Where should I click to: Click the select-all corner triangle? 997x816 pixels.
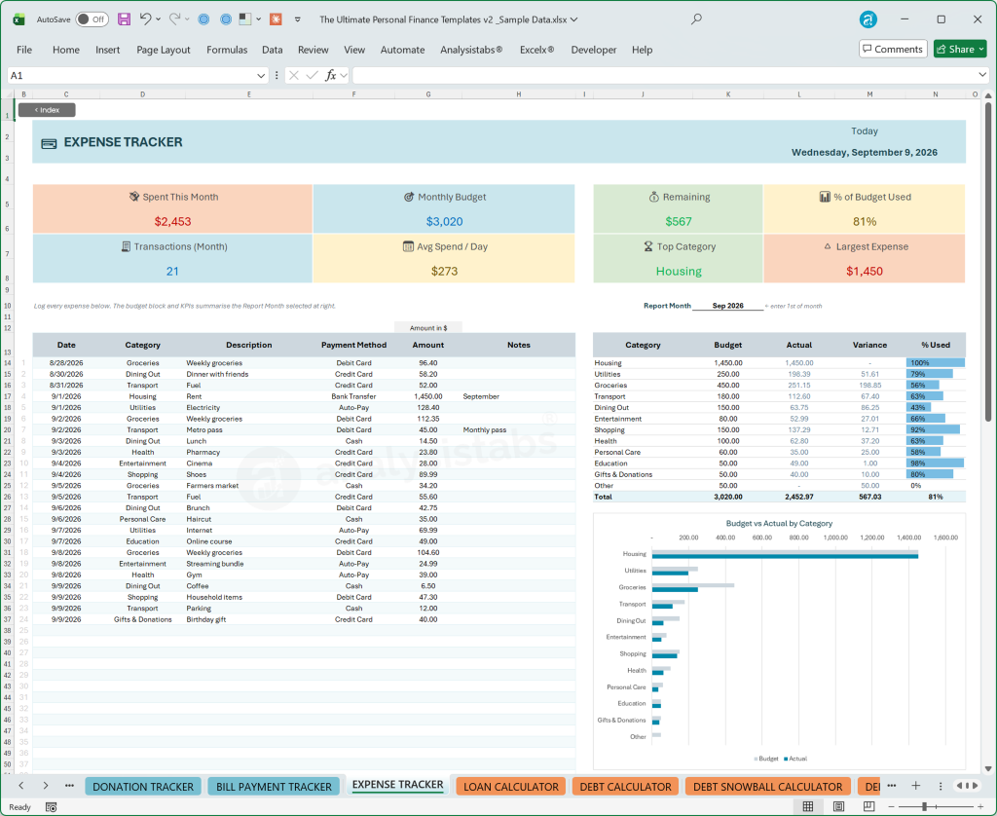[9, 94]
